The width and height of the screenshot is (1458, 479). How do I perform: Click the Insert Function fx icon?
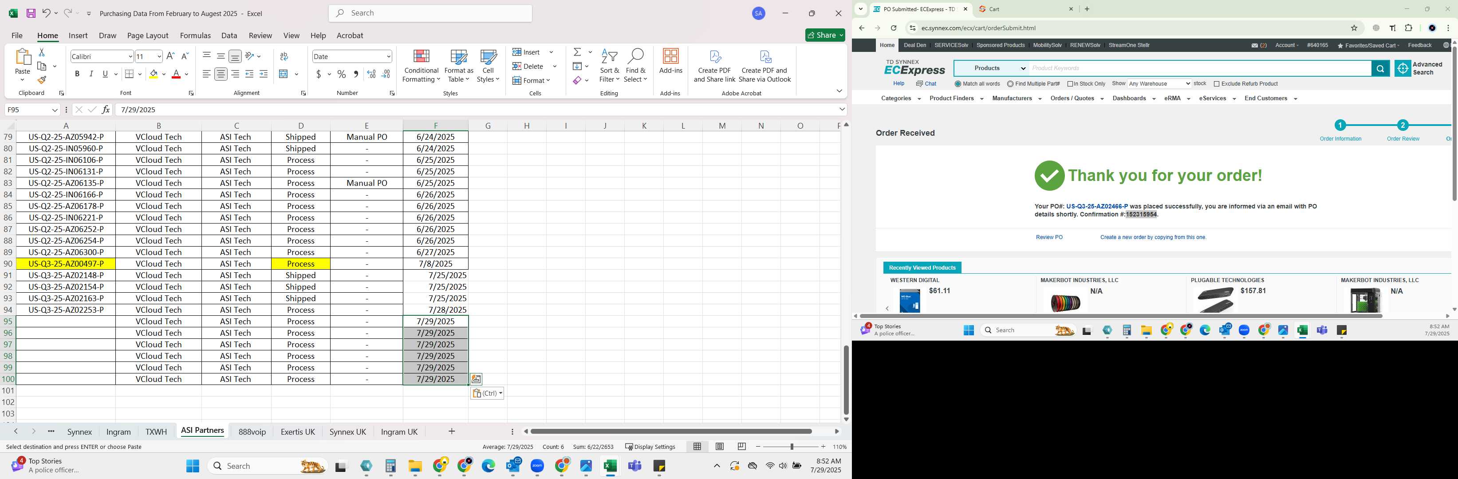[x=106, y=110]
